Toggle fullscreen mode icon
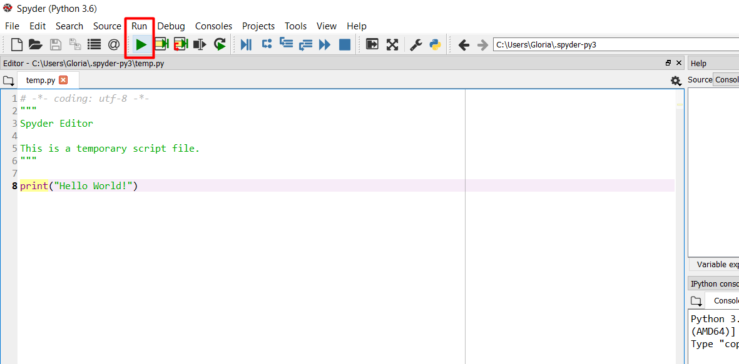739x364 pixels. coord(392,44)
